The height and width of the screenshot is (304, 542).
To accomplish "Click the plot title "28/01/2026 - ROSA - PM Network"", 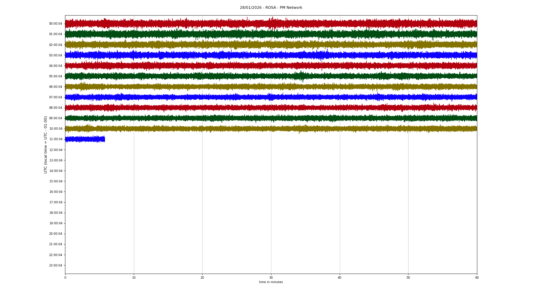I will click(x=271, y=8).
